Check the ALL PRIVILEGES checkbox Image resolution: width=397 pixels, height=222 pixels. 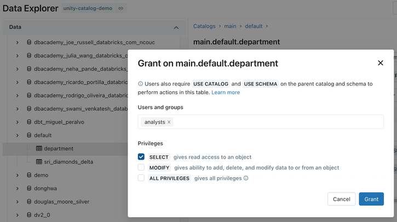141,178
